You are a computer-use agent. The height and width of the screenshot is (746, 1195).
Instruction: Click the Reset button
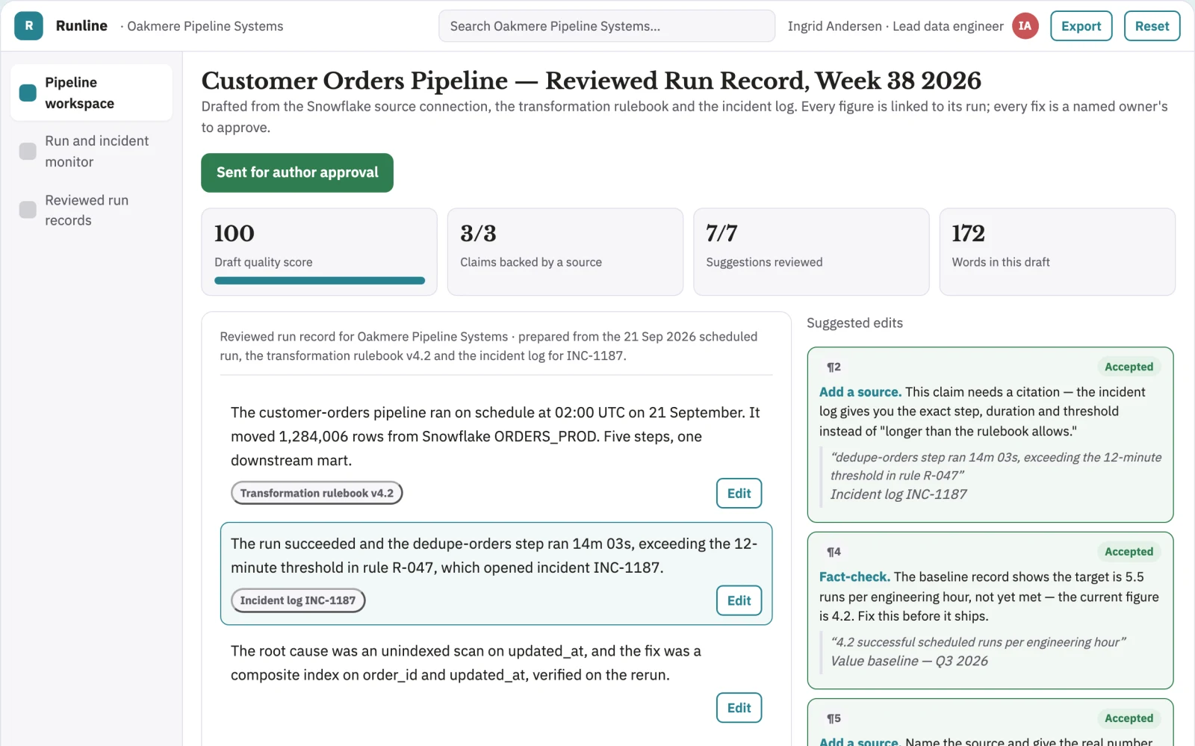(1152, 26)
